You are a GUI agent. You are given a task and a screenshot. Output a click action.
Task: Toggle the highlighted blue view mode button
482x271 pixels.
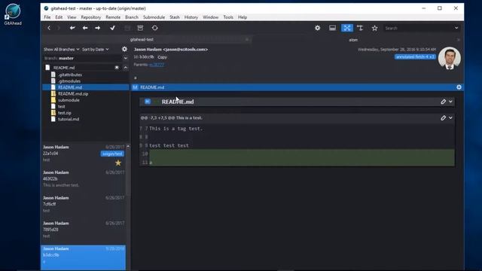tap(347, 28)
